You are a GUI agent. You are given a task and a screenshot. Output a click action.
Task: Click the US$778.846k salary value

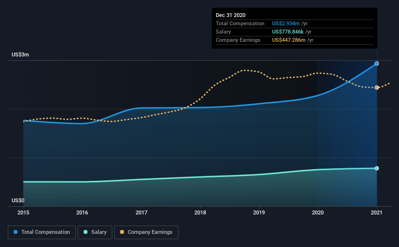288,32
